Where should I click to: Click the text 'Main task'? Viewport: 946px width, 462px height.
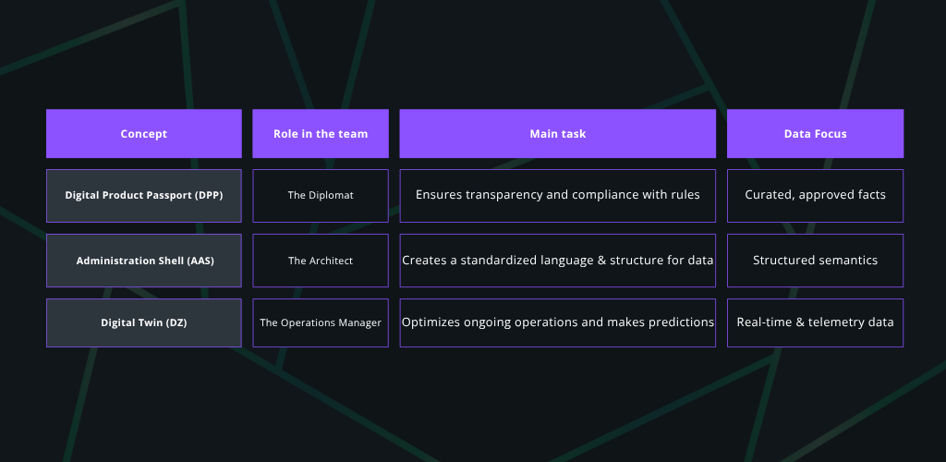(557, 134)
